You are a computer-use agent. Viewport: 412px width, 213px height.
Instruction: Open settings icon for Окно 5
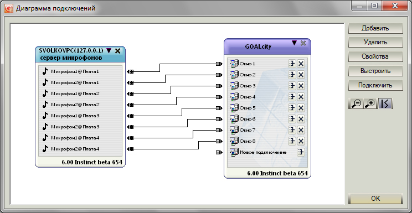[x=292, y=108]
